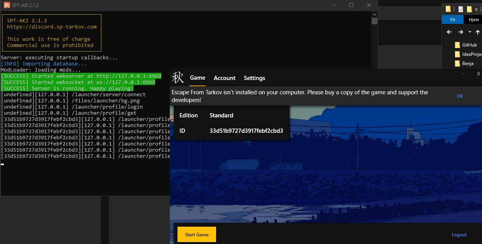Close the launcher with the X button

pyautogui.click(x=479, y=74)
